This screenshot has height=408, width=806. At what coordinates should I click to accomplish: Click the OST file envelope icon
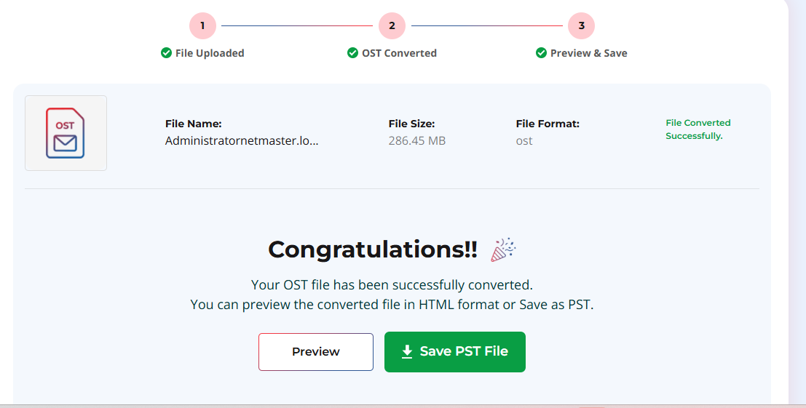pyautogui.click(x=66, y=133)
